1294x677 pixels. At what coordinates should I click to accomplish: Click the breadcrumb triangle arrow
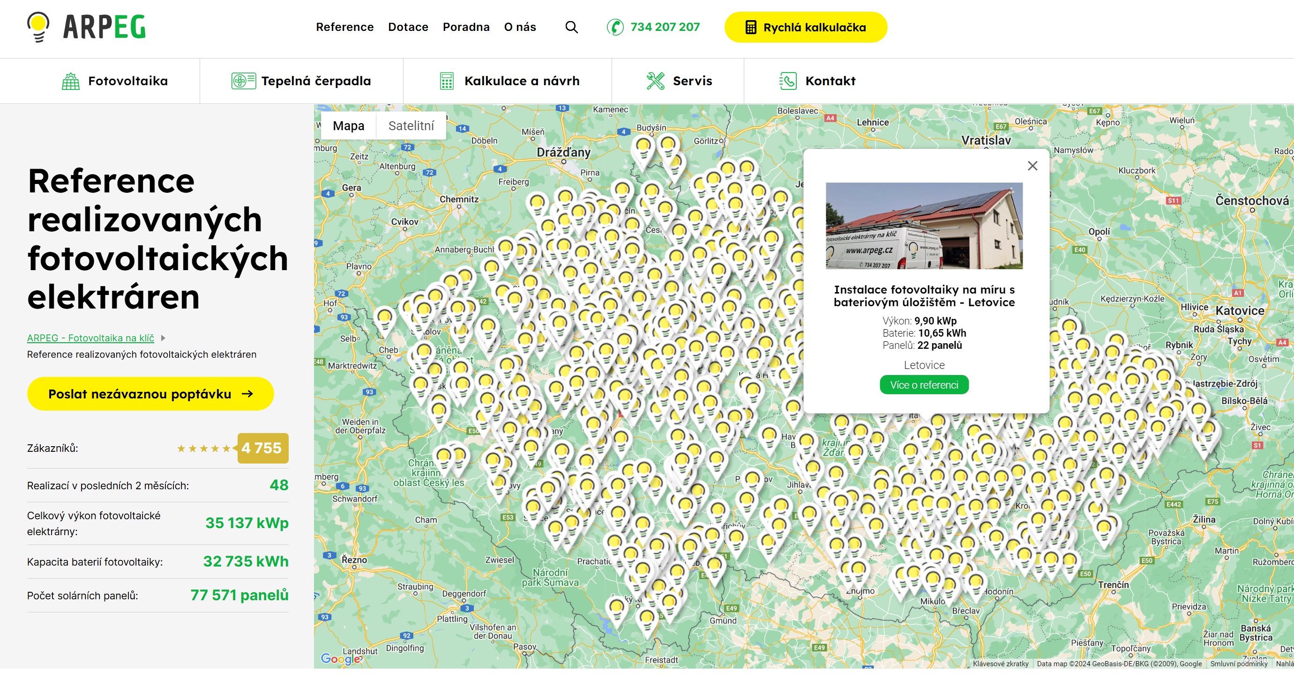[163, 338]
